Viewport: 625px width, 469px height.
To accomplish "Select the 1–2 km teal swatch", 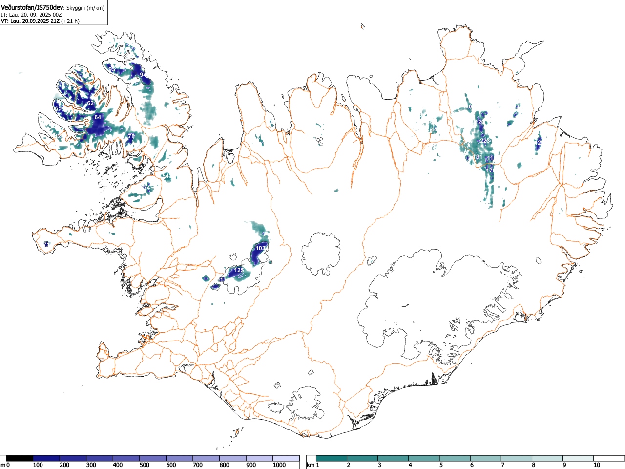I will pyautogui.click(x=332, y=458).
